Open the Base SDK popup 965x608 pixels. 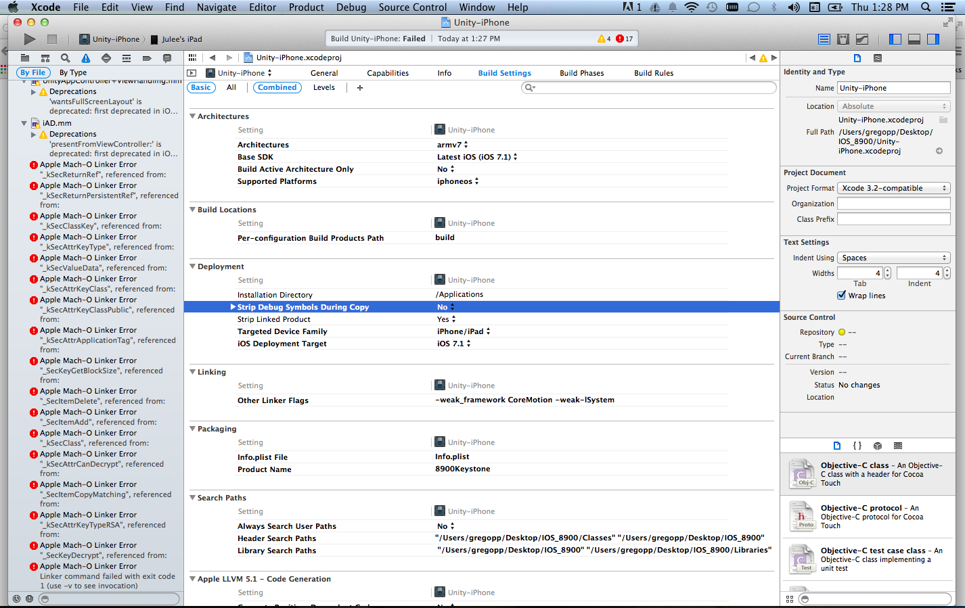pyautogui.click(x=477, y=157)
